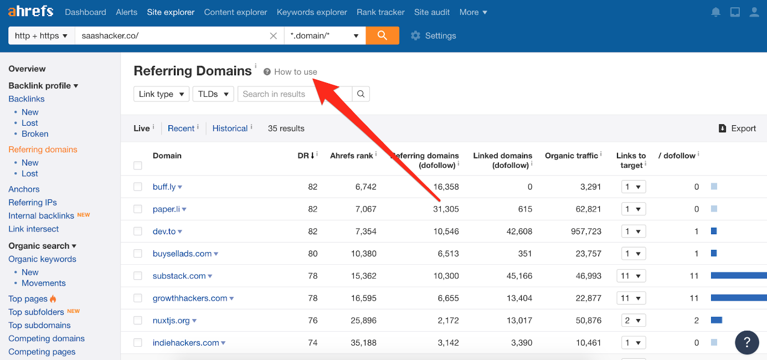
Task: Open the *.domain/* mode dropdown
Action: (x=325, y=35)
